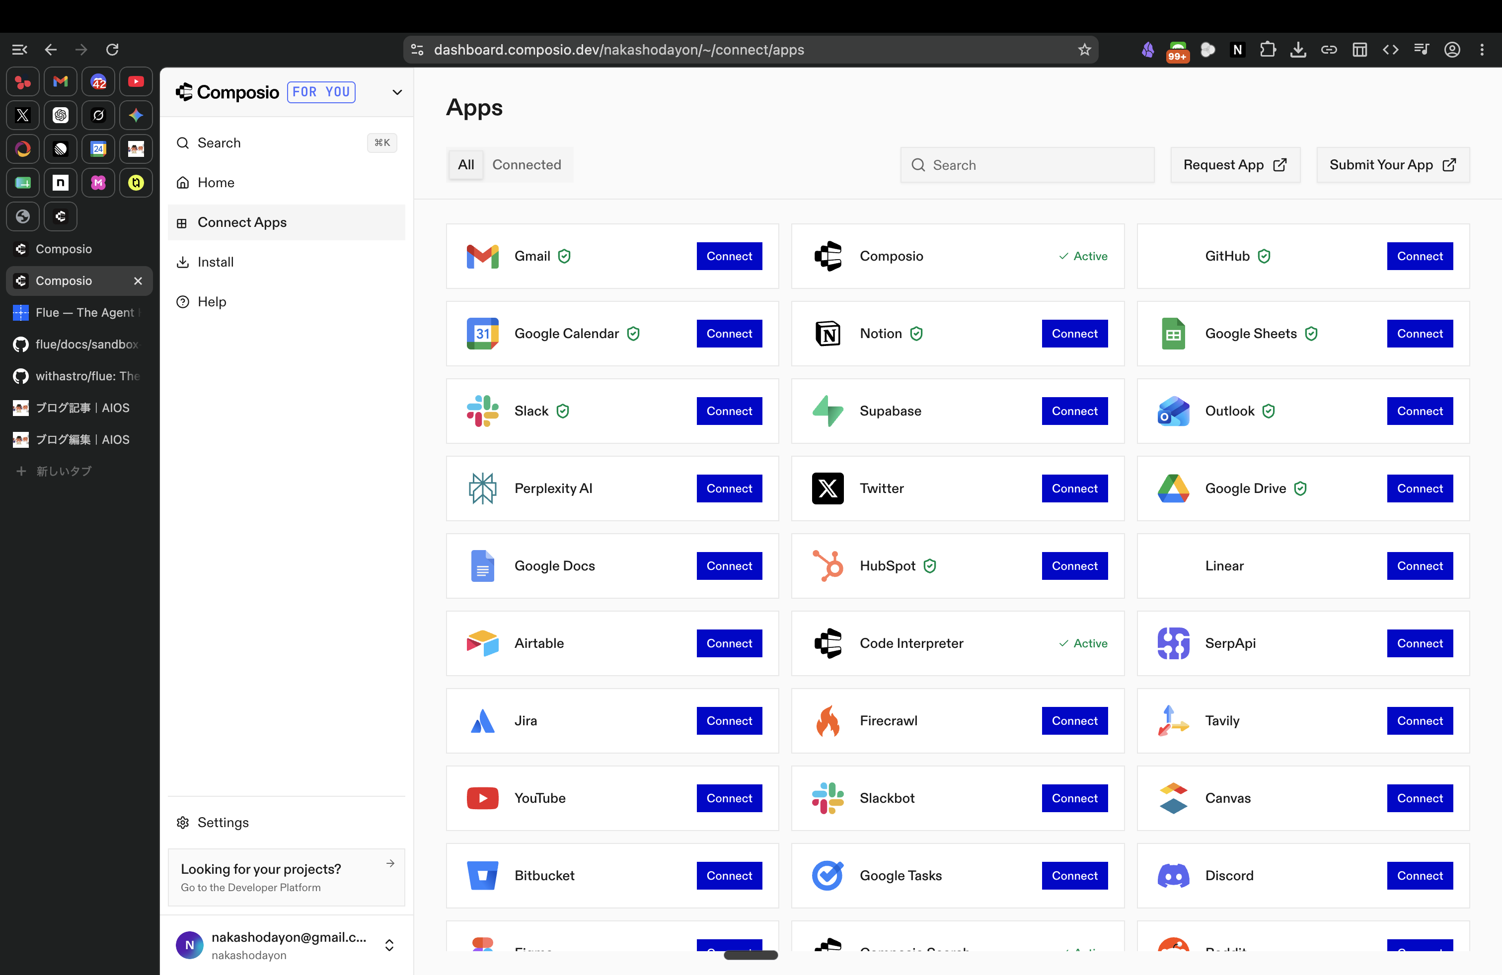Switch to the withastro/flue GitHub tab
1502x975 pixels.
click(x=79, y=376)
